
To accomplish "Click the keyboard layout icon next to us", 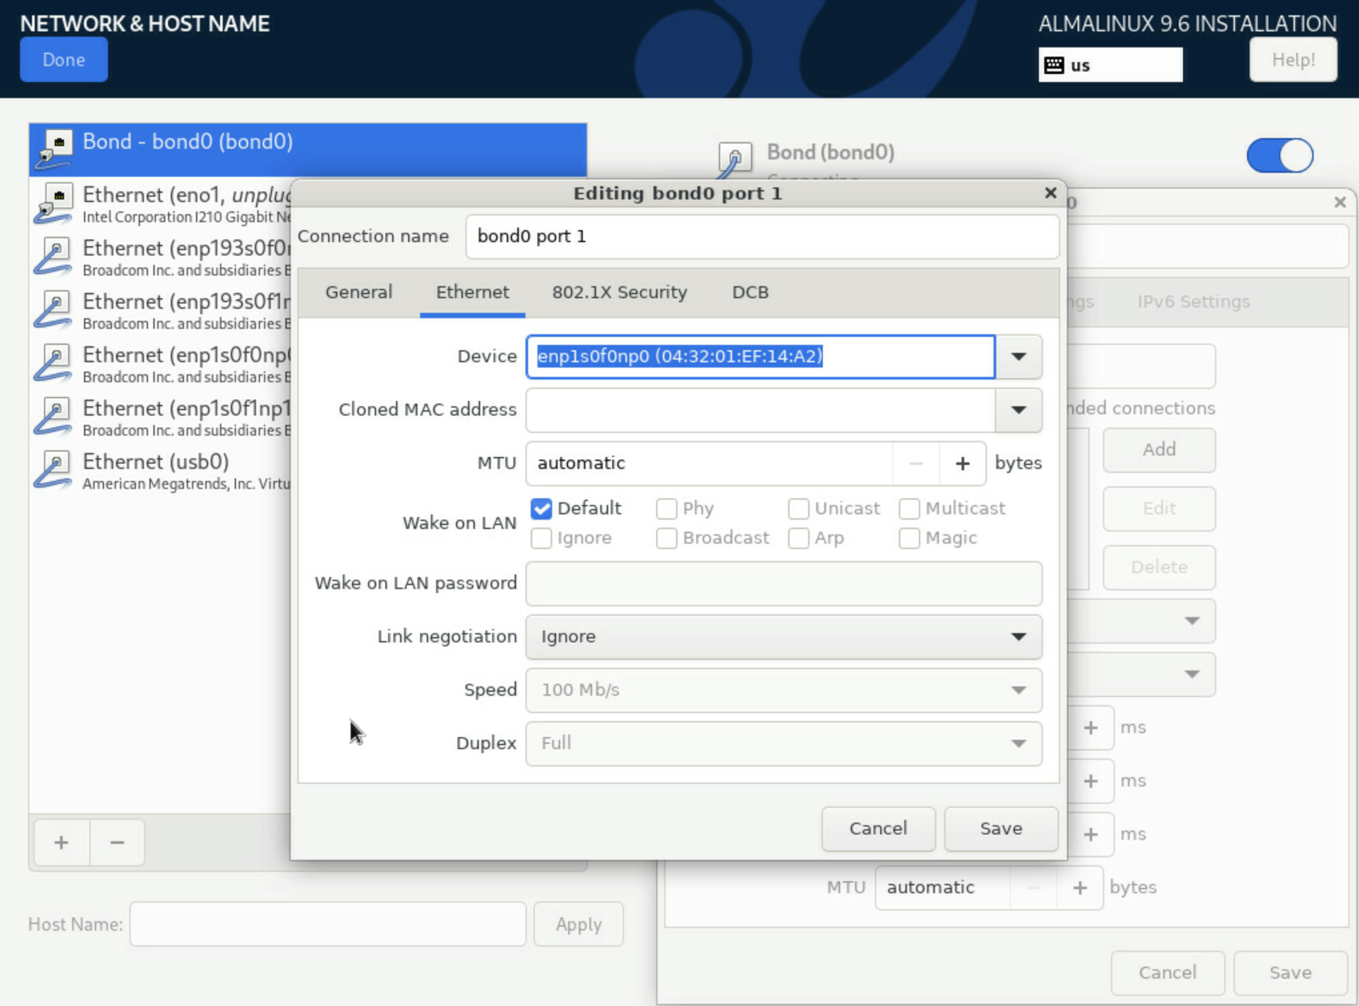I will (1054, 65).
